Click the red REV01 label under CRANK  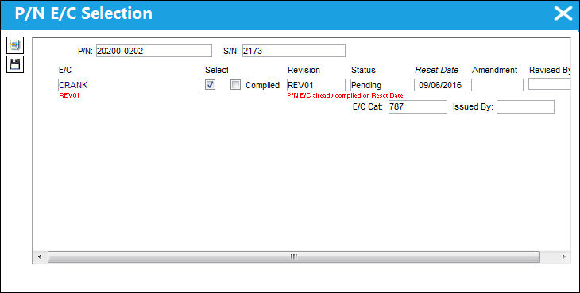click(70, 95)
